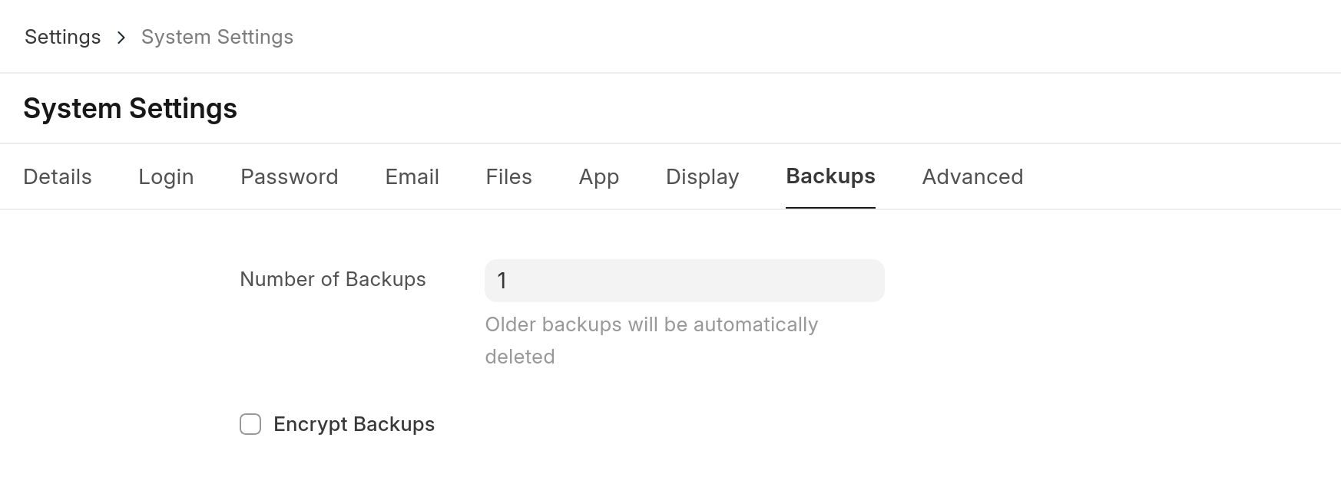Click the active Backups tab
The image size is (1341, 477).
click(x=830, y=176)
